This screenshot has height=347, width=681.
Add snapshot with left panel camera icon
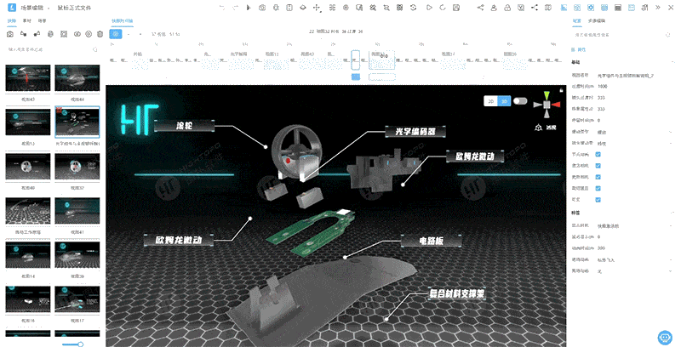pos(10,34)
